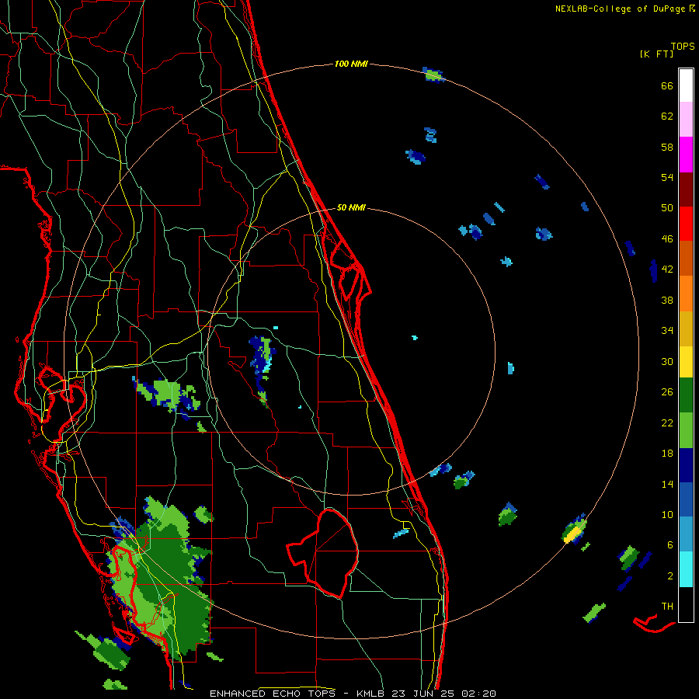Viewport: 699px width, 699px height.
Task: Select the light green swatch beside 22
Action: pyautogui.click(x=686, y=430)
